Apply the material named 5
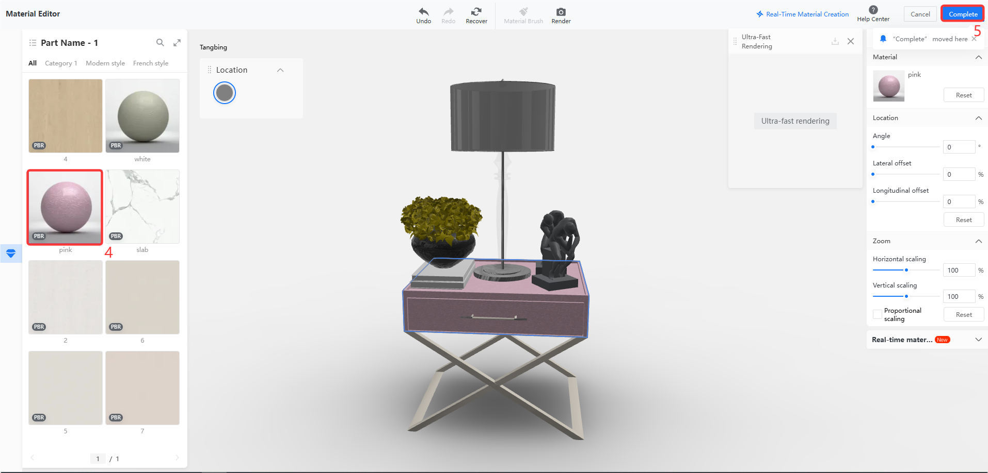Viewport: 988px width, 473px height. [66, 388]
